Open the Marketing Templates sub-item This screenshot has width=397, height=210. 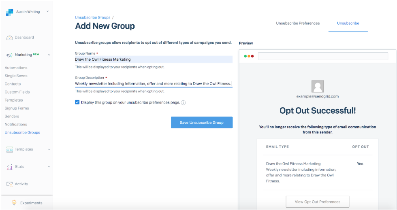click(x=14, y=100)
